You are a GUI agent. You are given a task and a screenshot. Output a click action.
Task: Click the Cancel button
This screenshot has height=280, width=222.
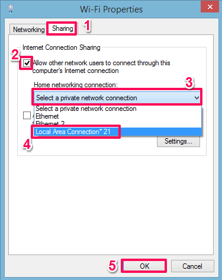pos(192,266)
